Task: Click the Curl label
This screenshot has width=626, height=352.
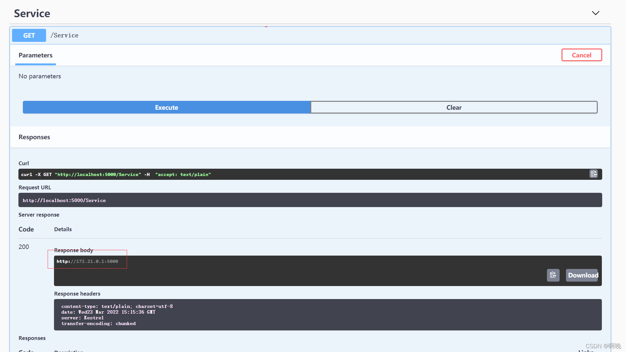Action: pos(24,163)
